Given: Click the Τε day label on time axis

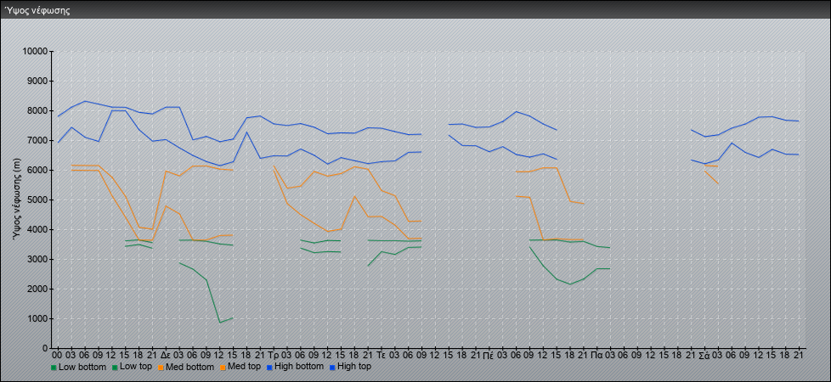Looking at the screenshot, I should coord(381,356).
